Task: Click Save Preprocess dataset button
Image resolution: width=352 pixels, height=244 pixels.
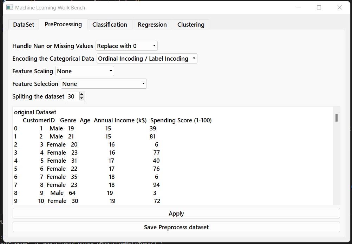Action: tap(176, 227)
